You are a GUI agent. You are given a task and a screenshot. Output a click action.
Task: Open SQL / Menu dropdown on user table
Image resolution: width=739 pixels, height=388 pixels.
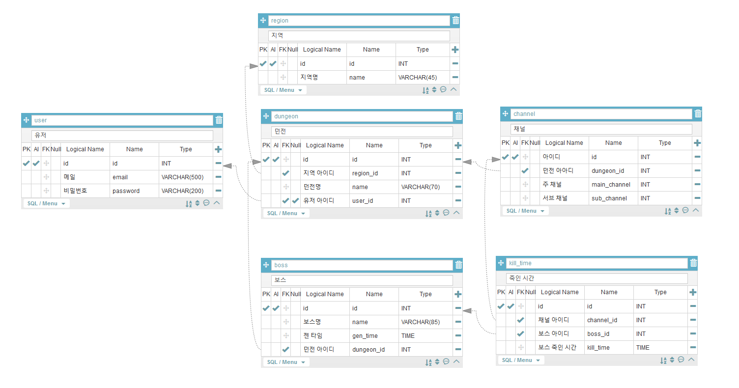pyautogui.click(x=46, y=203)
